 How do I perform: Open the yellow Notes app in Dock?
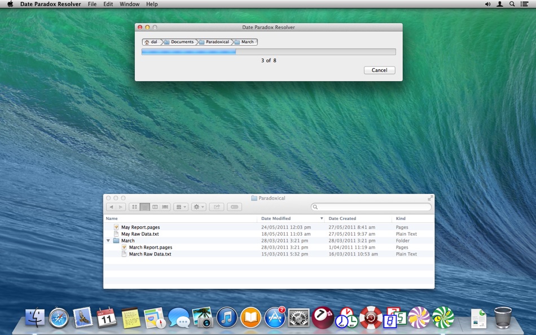tap(131, 318)
